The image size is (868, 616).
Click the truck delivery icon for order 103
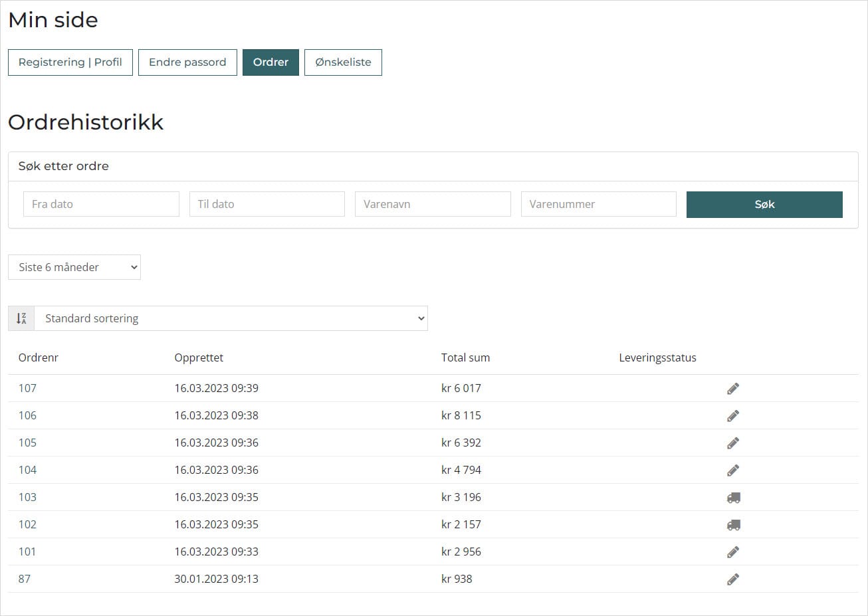733,498
